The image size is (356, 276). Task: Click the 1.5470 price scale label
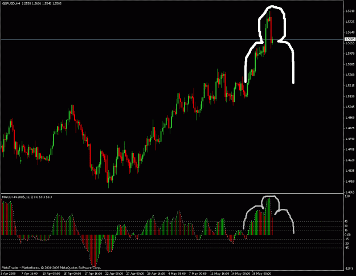pos(350,53)
